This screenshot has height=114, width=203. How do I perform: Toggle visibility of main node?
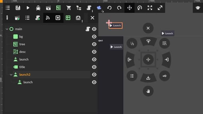tap(94, 29)
